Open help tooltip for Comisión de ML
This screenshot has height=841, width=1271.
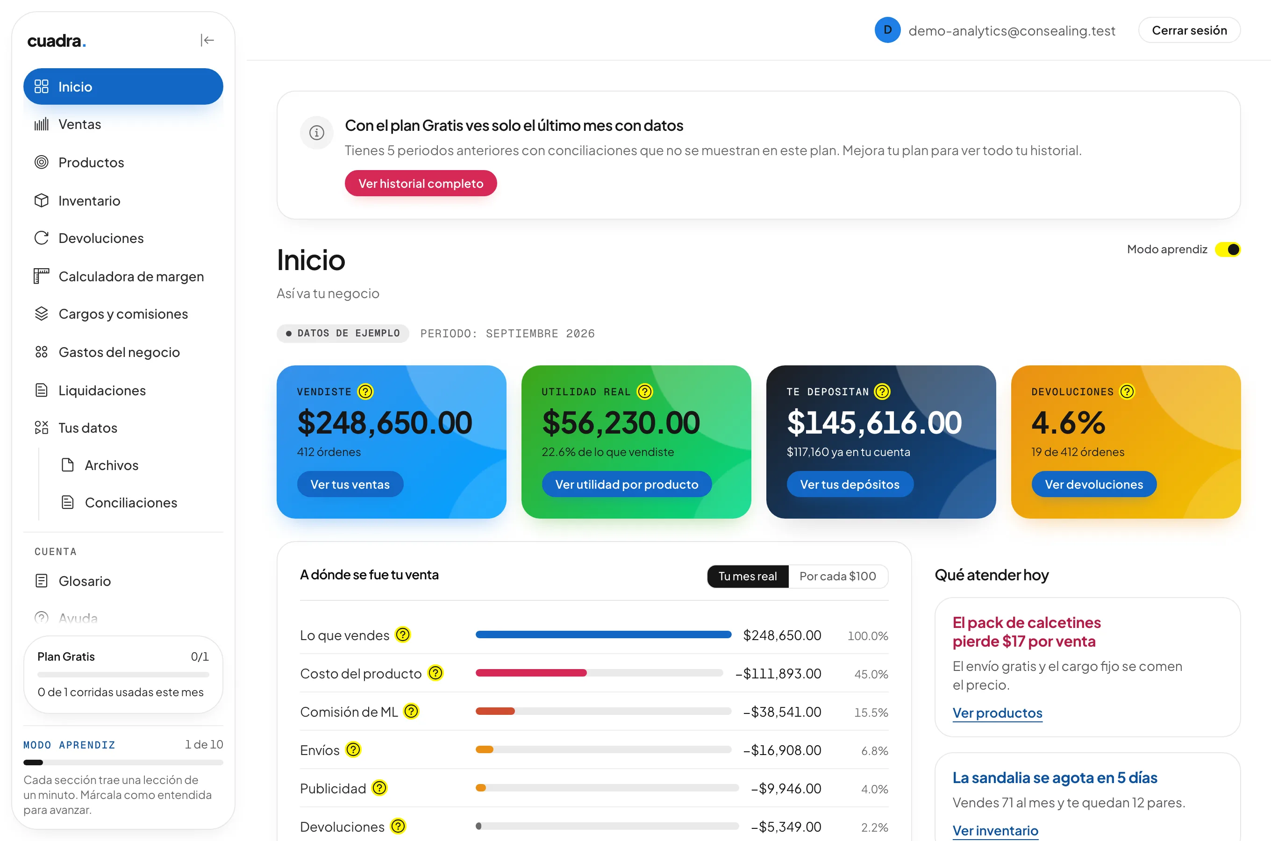411,712
